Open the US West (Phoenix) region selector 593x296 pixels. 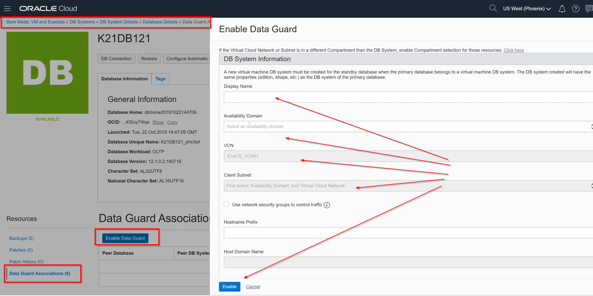pos(527,9)
